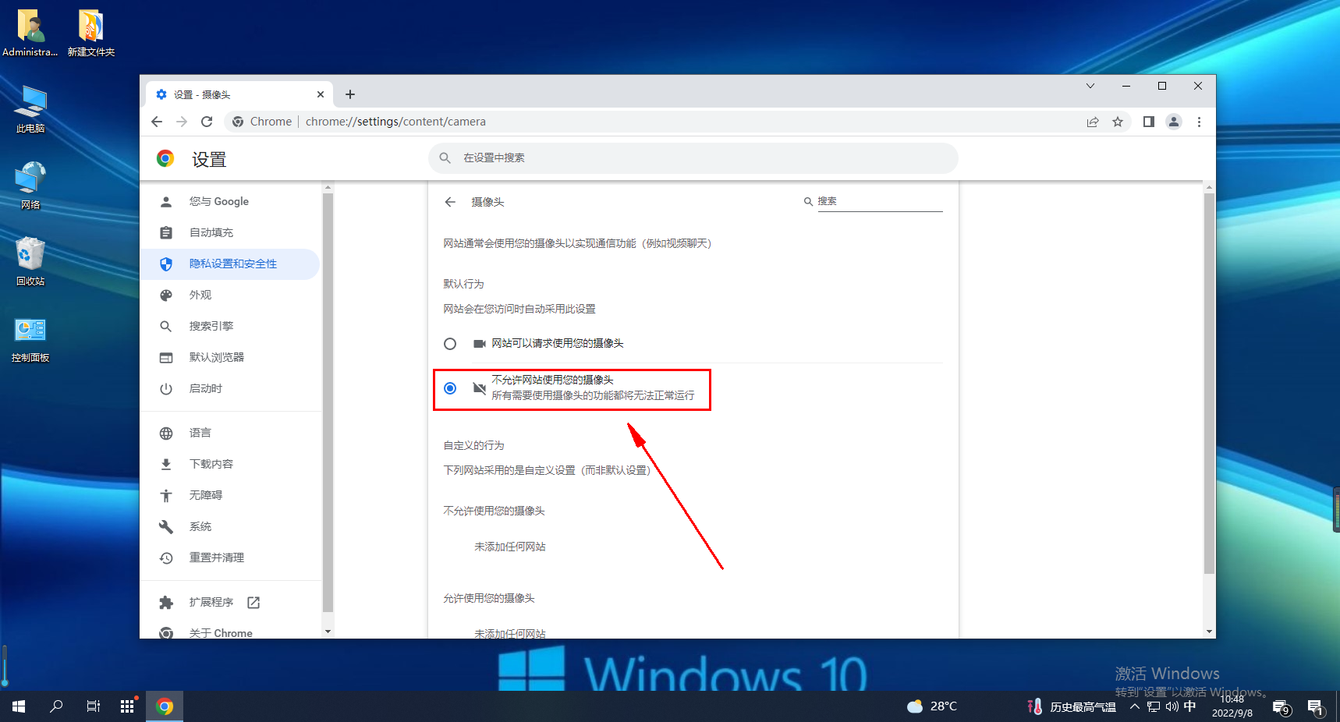The width and height of the screenshot is (1340, 722).
Task: Open Chrome three-dot menu
Action: (1199, 122)
